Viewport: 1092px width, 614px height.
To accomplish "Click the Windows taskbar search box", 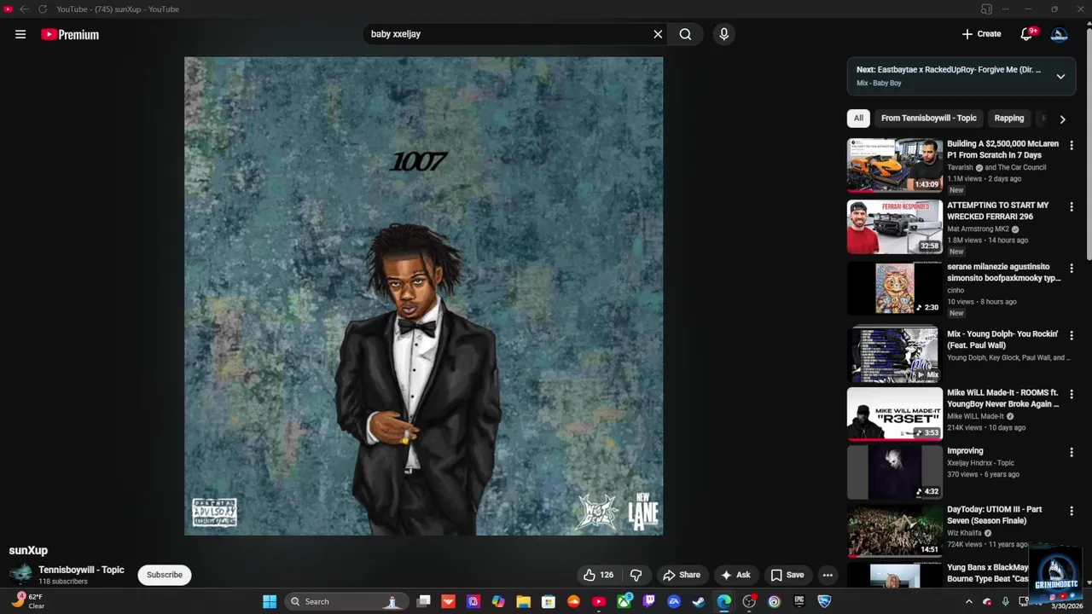I will point(346,601).
